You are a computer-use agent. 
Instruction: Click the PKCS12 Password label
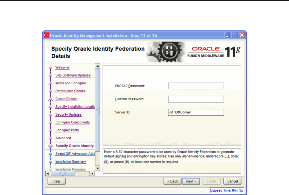(130, 86)
